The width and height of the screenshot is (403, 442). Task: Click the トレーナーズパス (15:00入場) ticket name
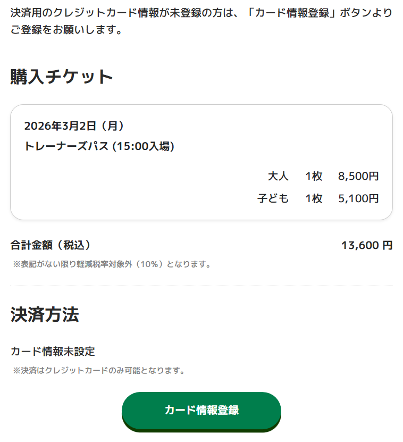[x=99, y=146]
